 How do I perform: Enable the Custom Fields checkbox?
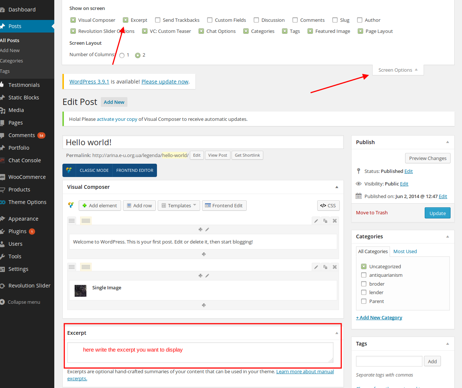210,20
